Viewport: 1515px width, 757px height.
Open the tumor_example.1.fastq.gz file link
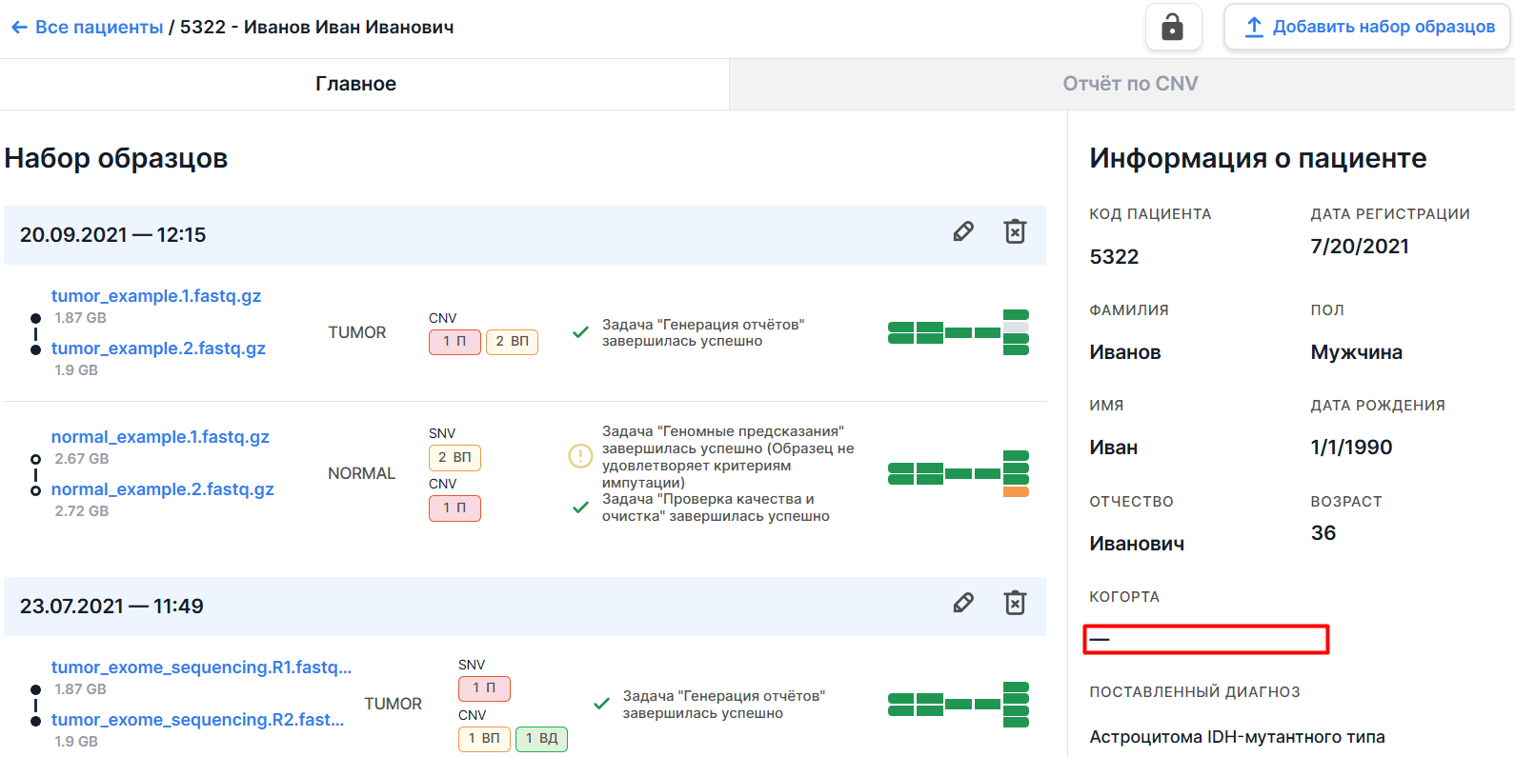pyautogui.click(x=156, y=296)
